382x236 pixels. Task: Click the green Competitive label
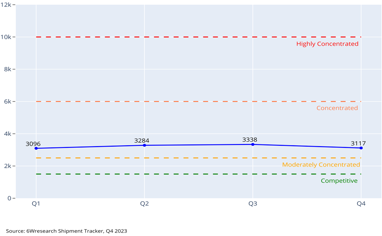[339, 181]
